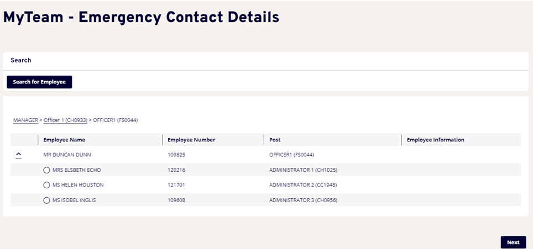Click Employee Number column header
The width and height of the screenshot is (533, 249).
click(191, 140)
